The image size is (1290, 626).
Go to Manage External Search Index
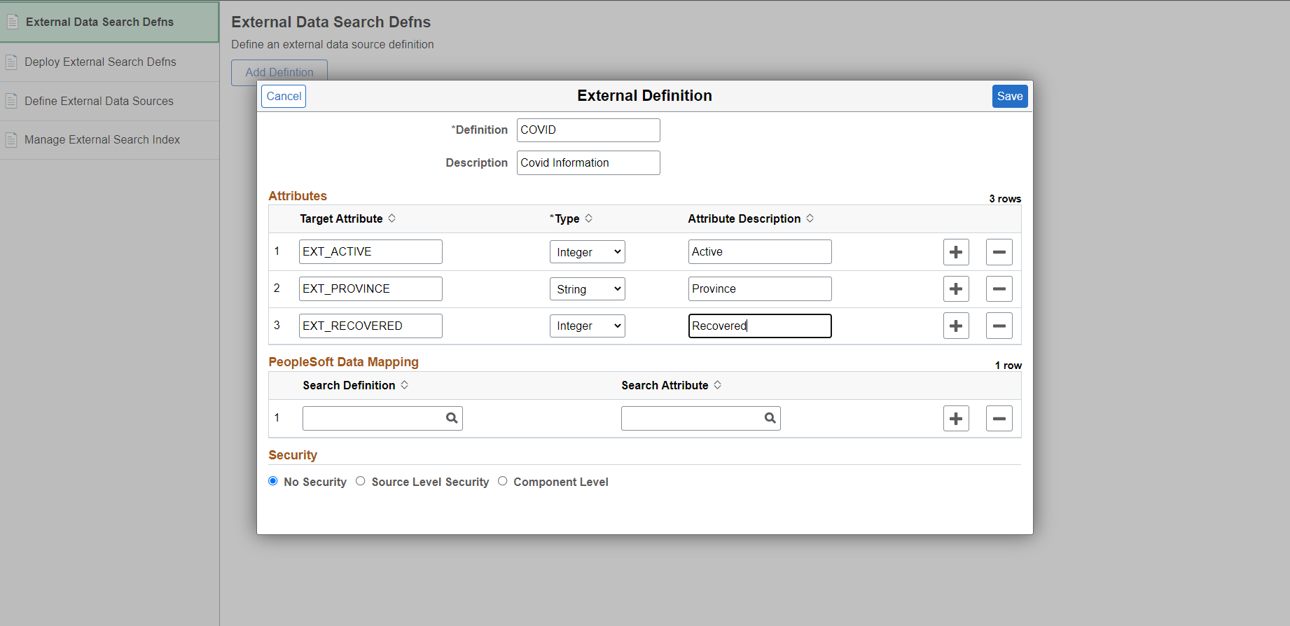click(102, 140)
